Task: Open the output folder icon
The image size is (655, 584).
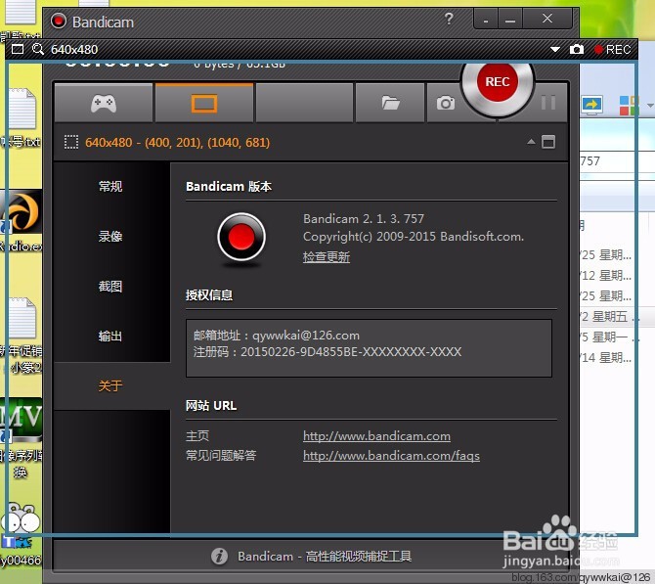Action: point(390,103)
